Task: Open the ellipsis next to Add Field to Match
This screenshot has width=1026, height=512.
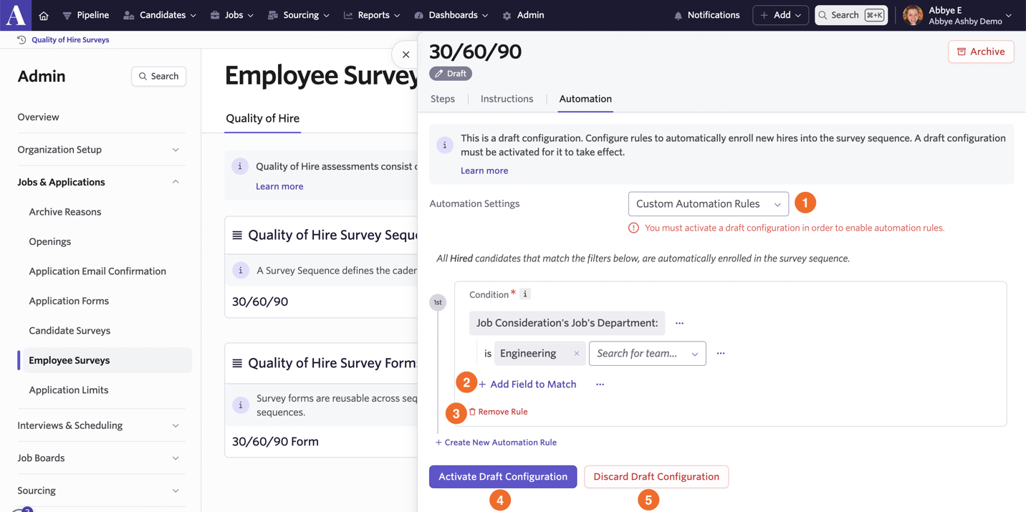Action: 600,385
